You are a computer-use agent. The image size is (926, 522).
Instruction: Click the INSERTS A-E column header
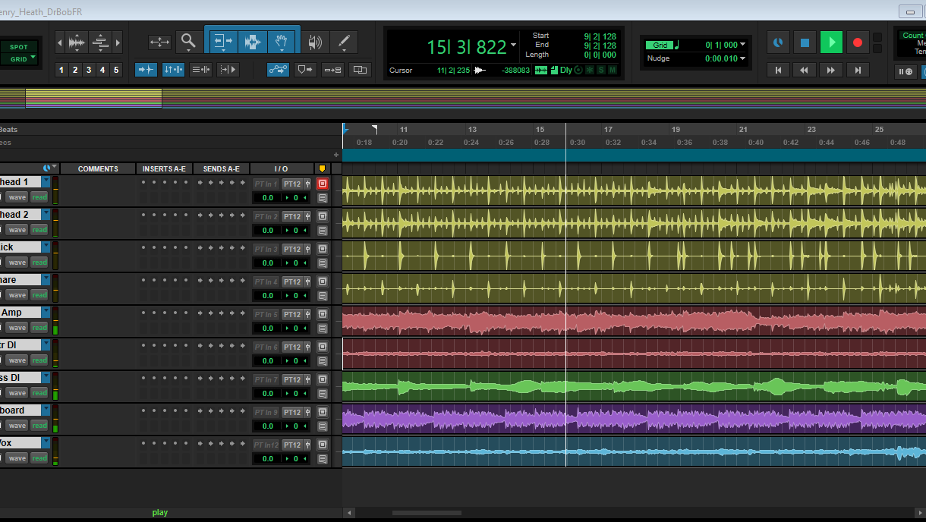[164, 168]
